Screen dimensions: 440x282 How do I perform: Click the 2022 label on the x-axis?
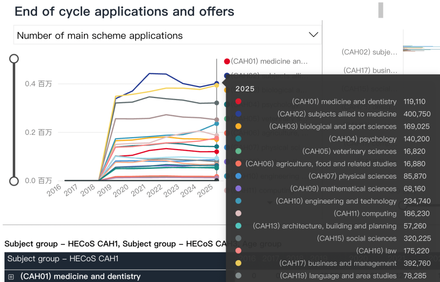point(155,190)
